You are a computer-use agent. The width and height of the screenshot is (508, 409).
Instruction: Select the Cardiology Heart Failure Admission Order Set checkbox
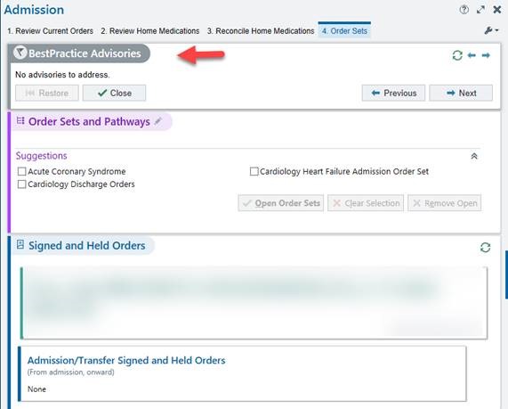click(254, 171)
